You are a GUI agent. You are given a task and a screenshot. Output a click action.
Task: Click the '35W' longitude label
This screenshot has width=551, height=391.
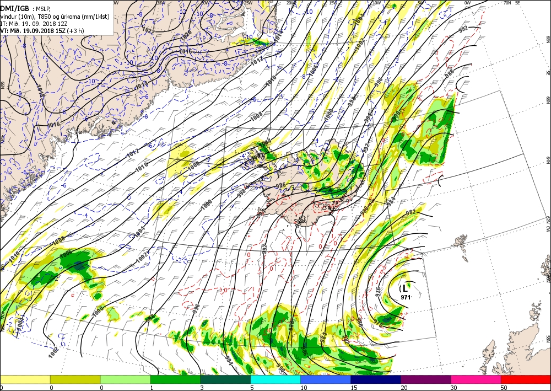coord(160,2)
